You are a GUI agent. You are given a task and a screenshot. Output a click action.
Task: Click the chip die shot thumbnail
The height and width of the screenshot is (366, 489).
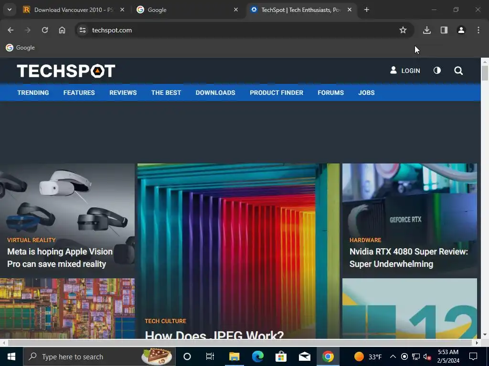pos(67,308)
